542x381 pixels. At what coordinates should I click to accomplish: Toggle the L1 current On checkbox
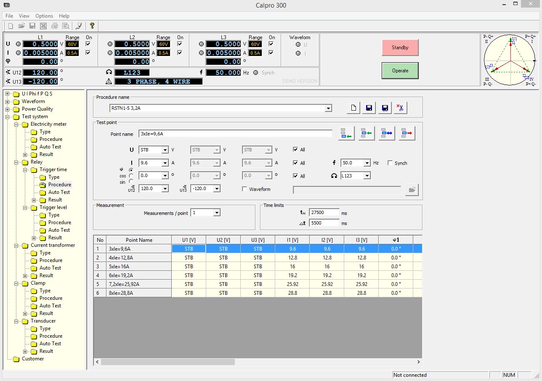[x=88, y=53]
